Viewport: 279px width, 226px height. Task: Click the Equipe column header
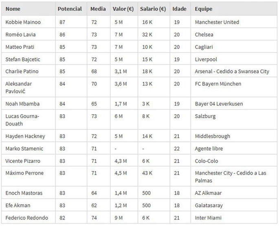[x=203, y=9]
